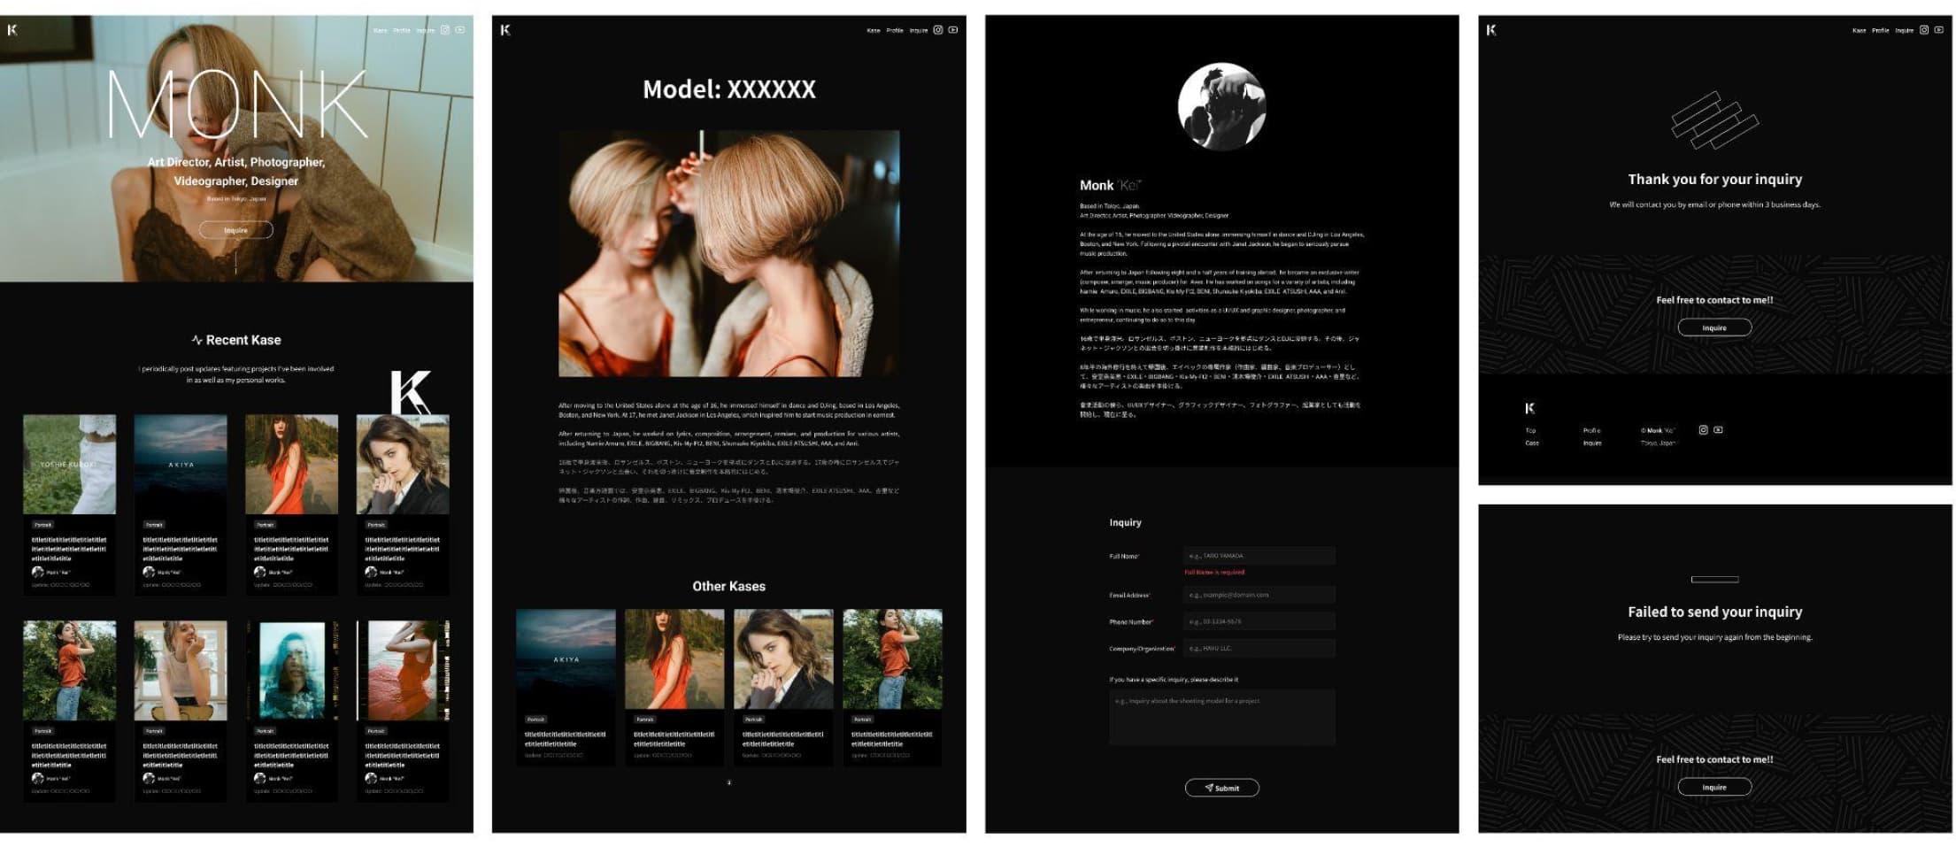The width and height of the screenshot is (1956, 847).
Task: Select Inquire in the MONK home page navigation
Action: tap(426, 30)
